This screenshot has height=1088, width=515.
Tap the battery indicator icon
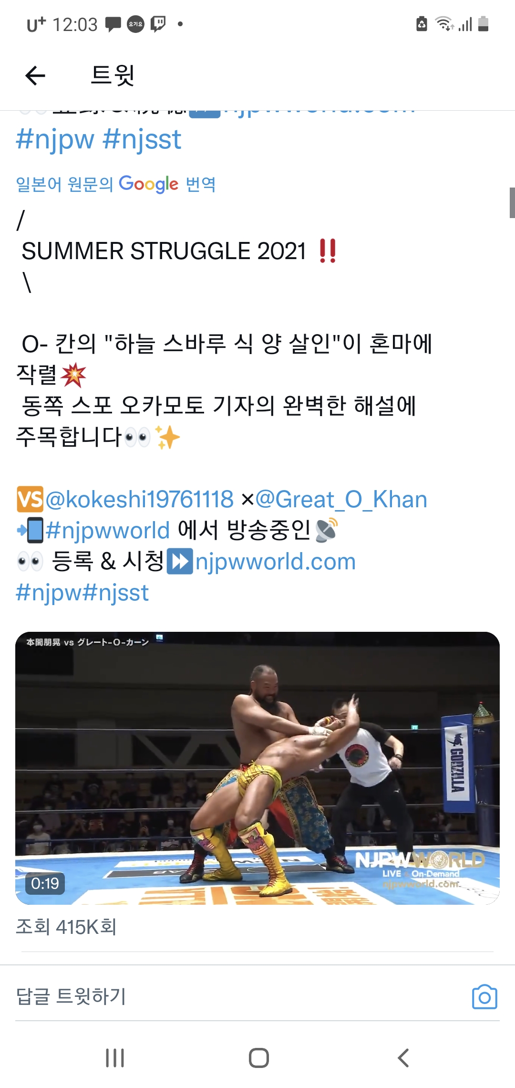pos(483,23)
